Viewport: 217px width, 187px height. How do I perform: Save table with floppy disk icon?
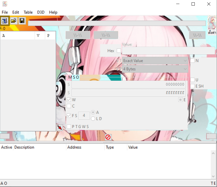click(x=22, y=21)
